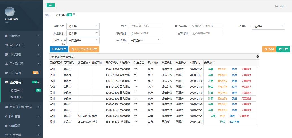
Task: Click the 客户手机号 column header
Action: coord(112,62)
